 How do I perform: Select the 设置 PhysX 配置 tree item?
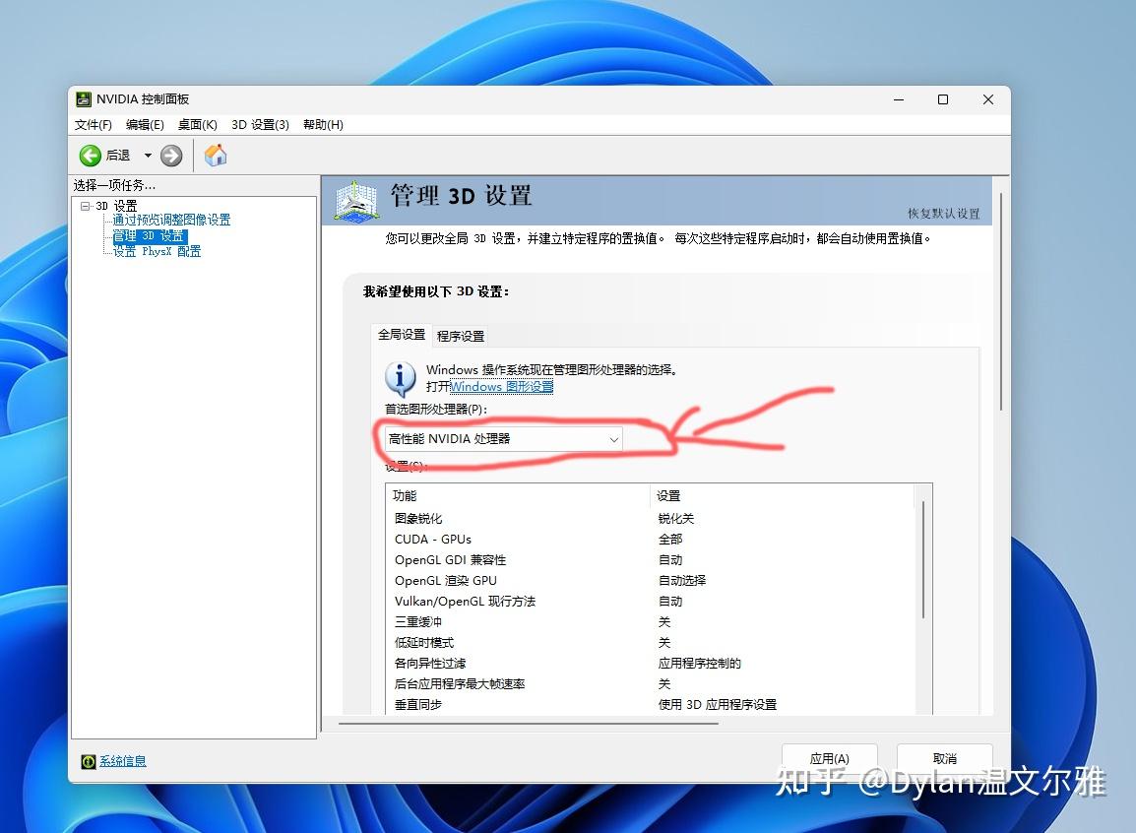(158, 250)
